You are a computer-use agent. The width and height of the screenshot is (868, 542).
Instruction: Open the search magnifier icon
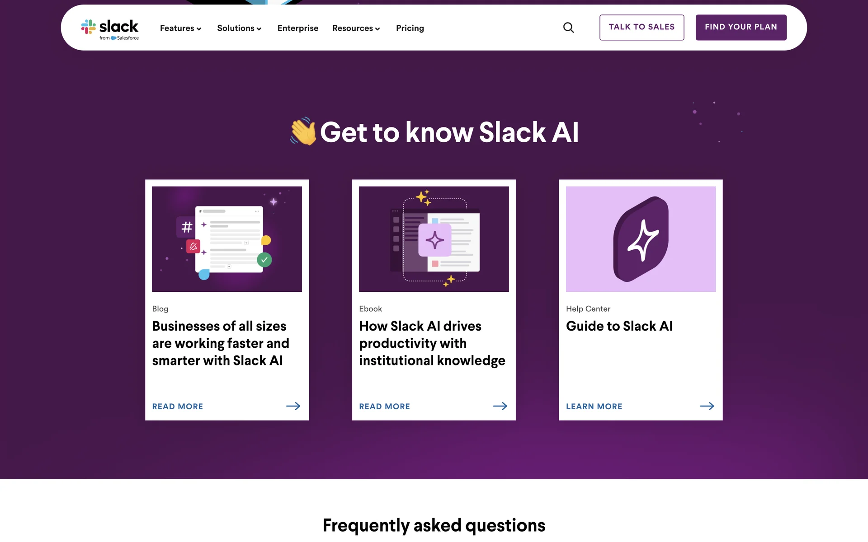tap(568, 28)
